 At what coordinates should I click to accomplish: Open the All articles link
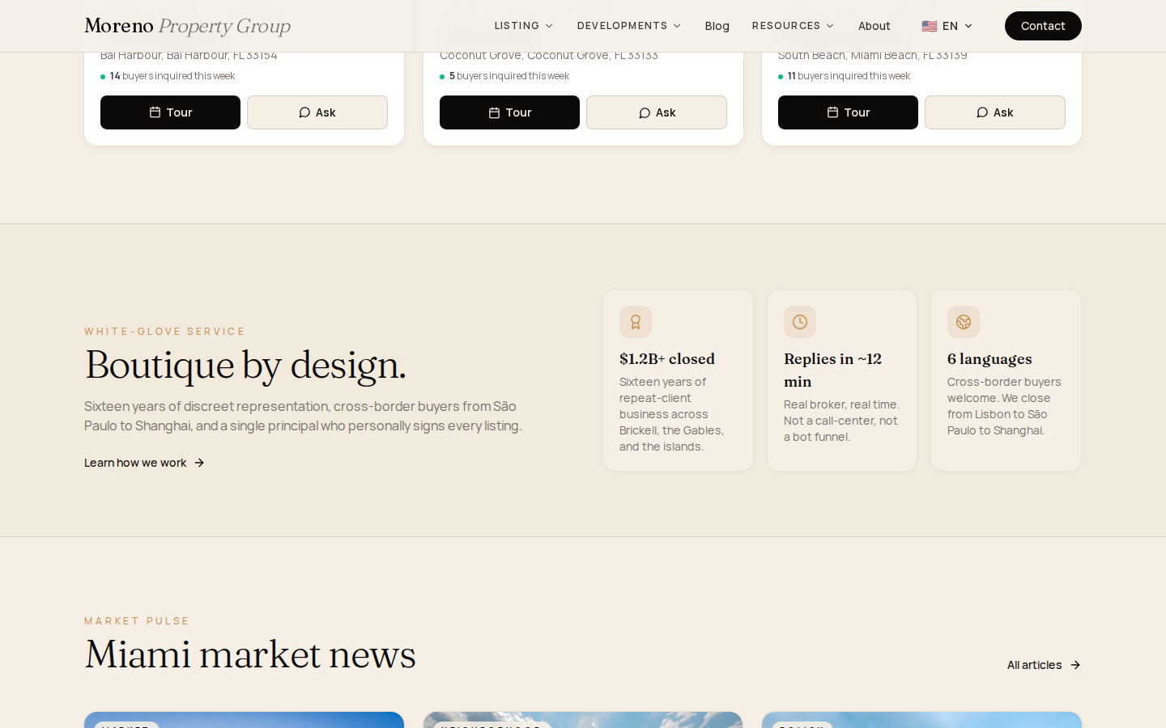pyautogui.click(x=1044, y=665)
